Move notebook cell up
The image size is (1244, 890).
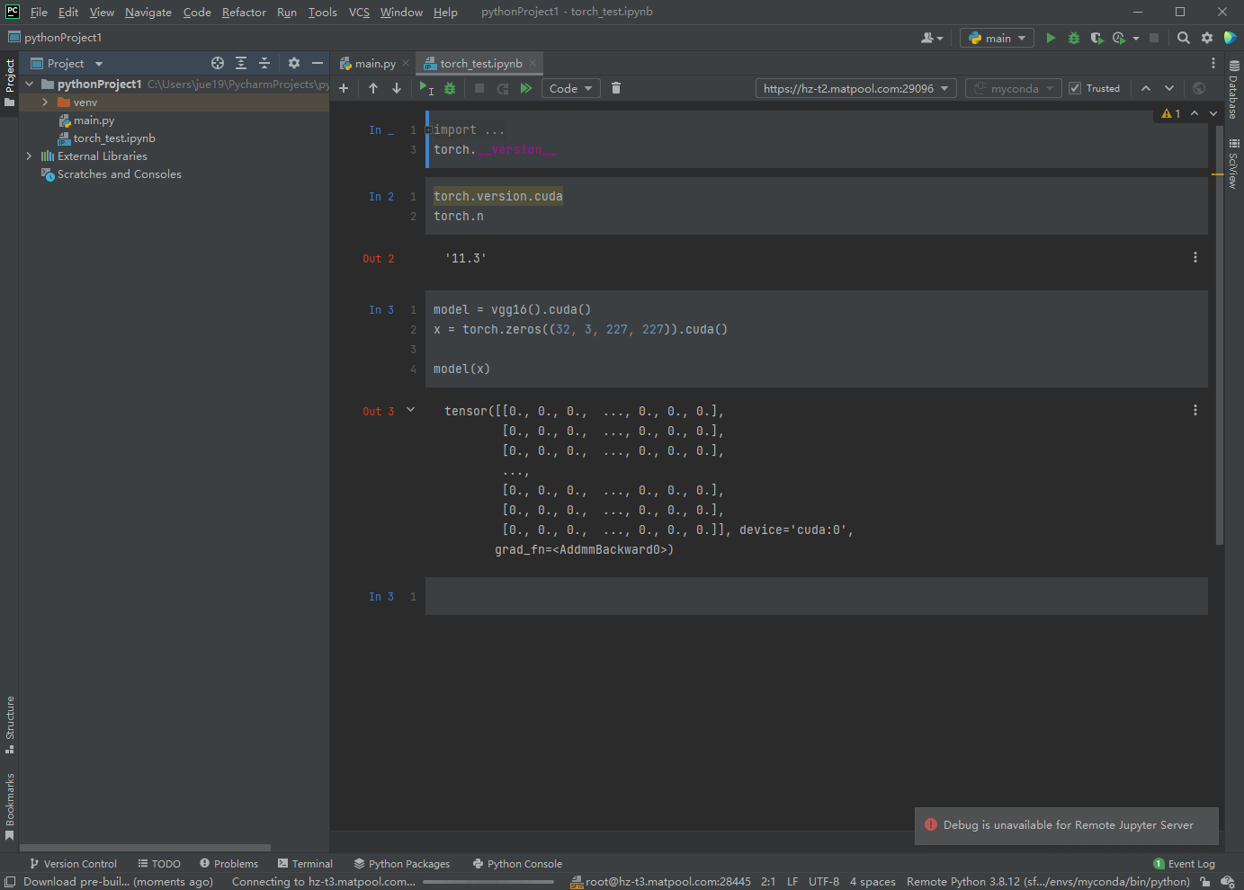click(373, 88)
